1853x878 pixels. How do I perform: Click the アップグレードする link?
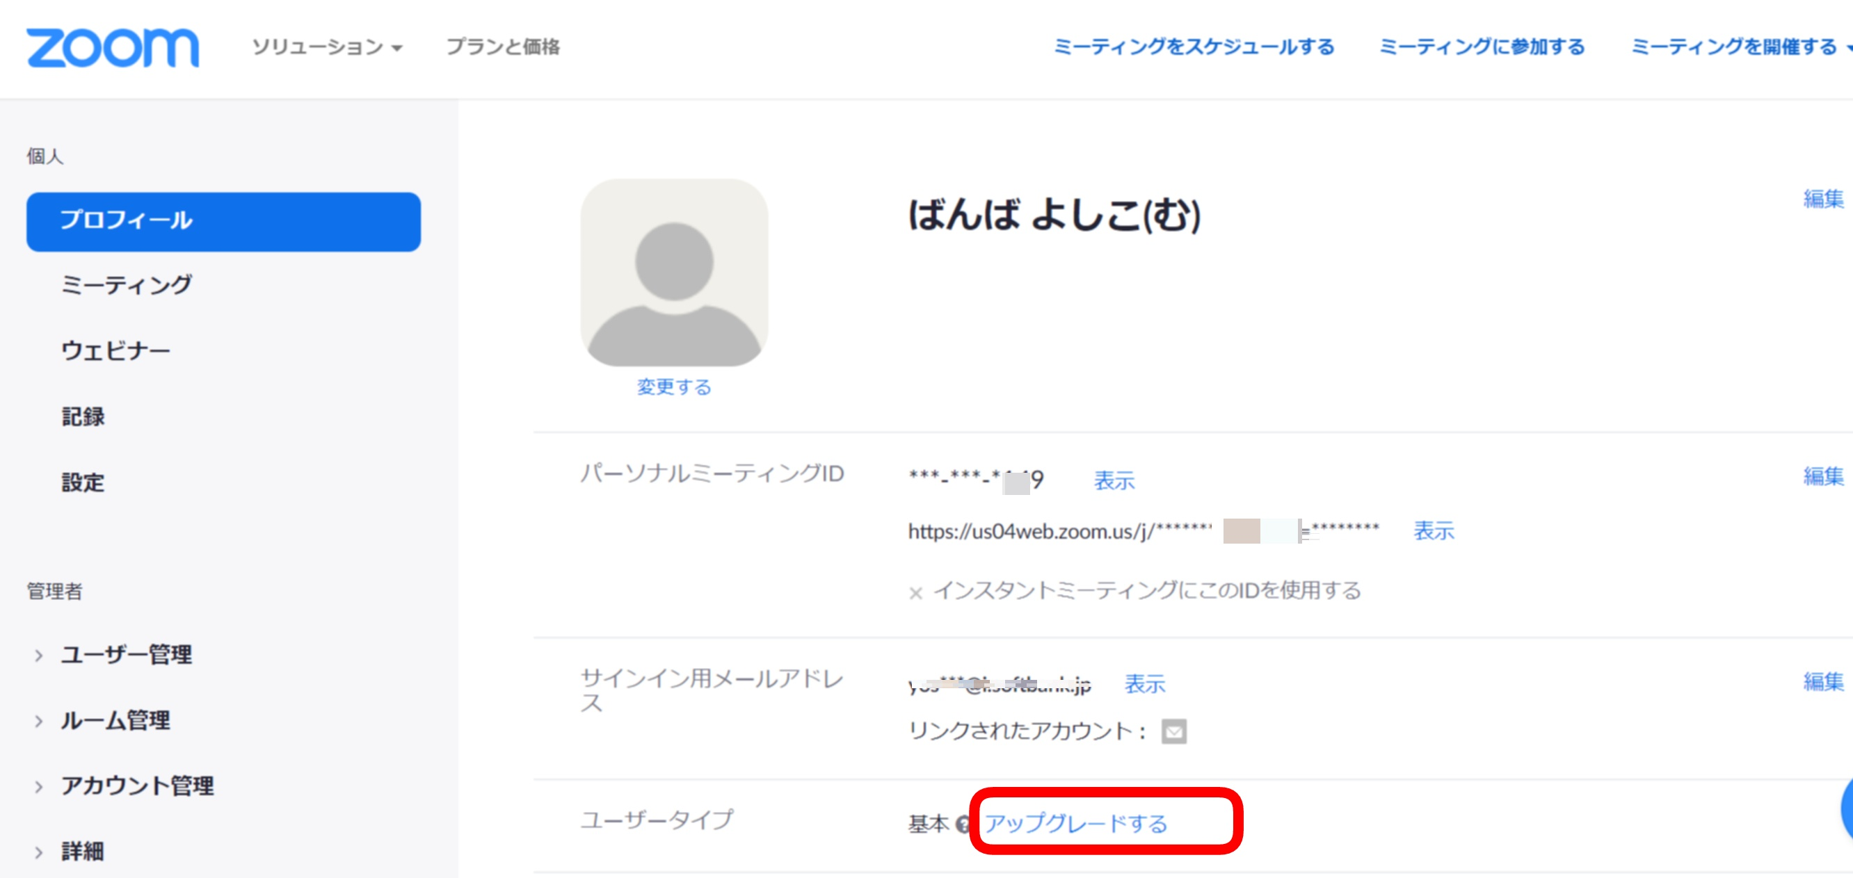pos(1075,822)
